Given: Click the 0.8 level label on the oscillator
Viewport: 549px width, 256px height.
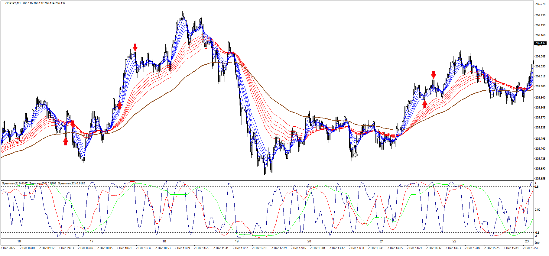Looking at the screenshot, I should pyautogui.click(x=537, y=187).
